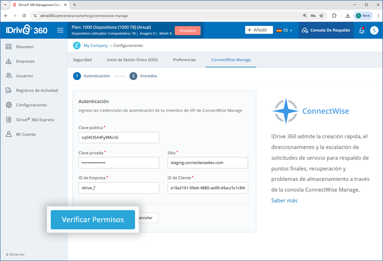Click the zoom magnifier icon in address bar
Viewport: 383px width, 261px height.
(x=305, y=16)
